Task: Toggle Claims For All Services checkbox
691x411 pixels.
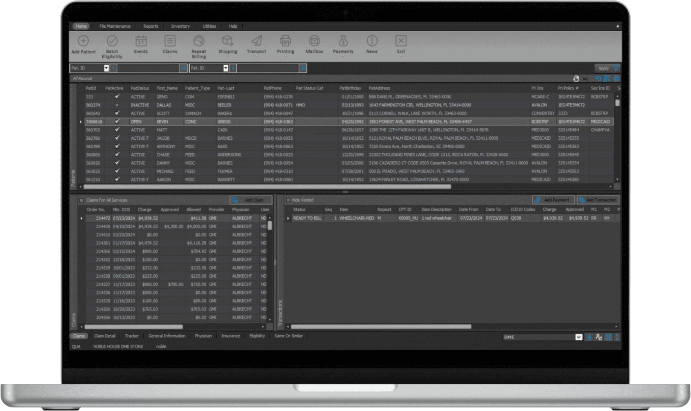Action: click(x=81, y=200)
